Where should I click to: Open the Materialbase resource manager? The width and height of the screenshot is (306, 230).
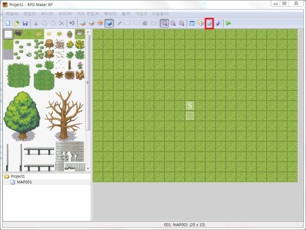pos(201,23)
